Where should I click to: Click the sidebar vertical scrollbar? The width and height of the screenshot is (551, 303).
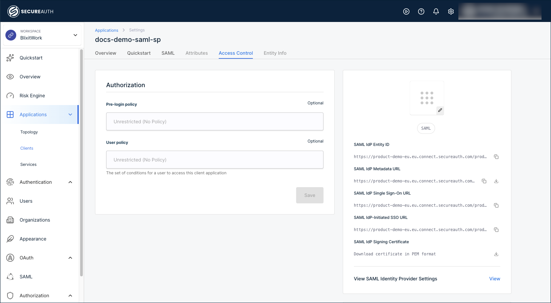81,163
